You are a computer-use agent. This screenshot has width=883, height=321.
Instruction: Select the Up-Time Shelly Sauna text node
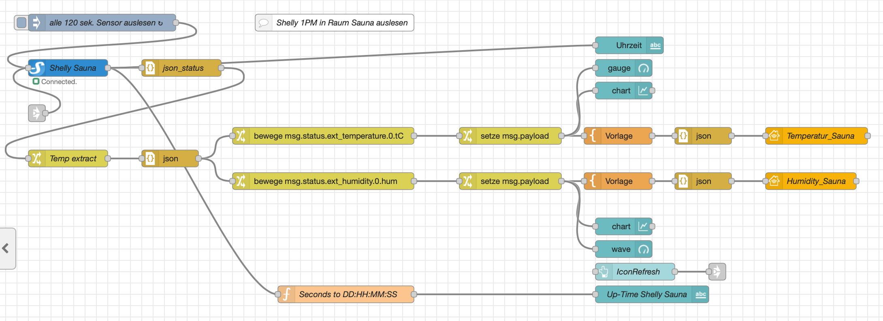tap(646, 294)
